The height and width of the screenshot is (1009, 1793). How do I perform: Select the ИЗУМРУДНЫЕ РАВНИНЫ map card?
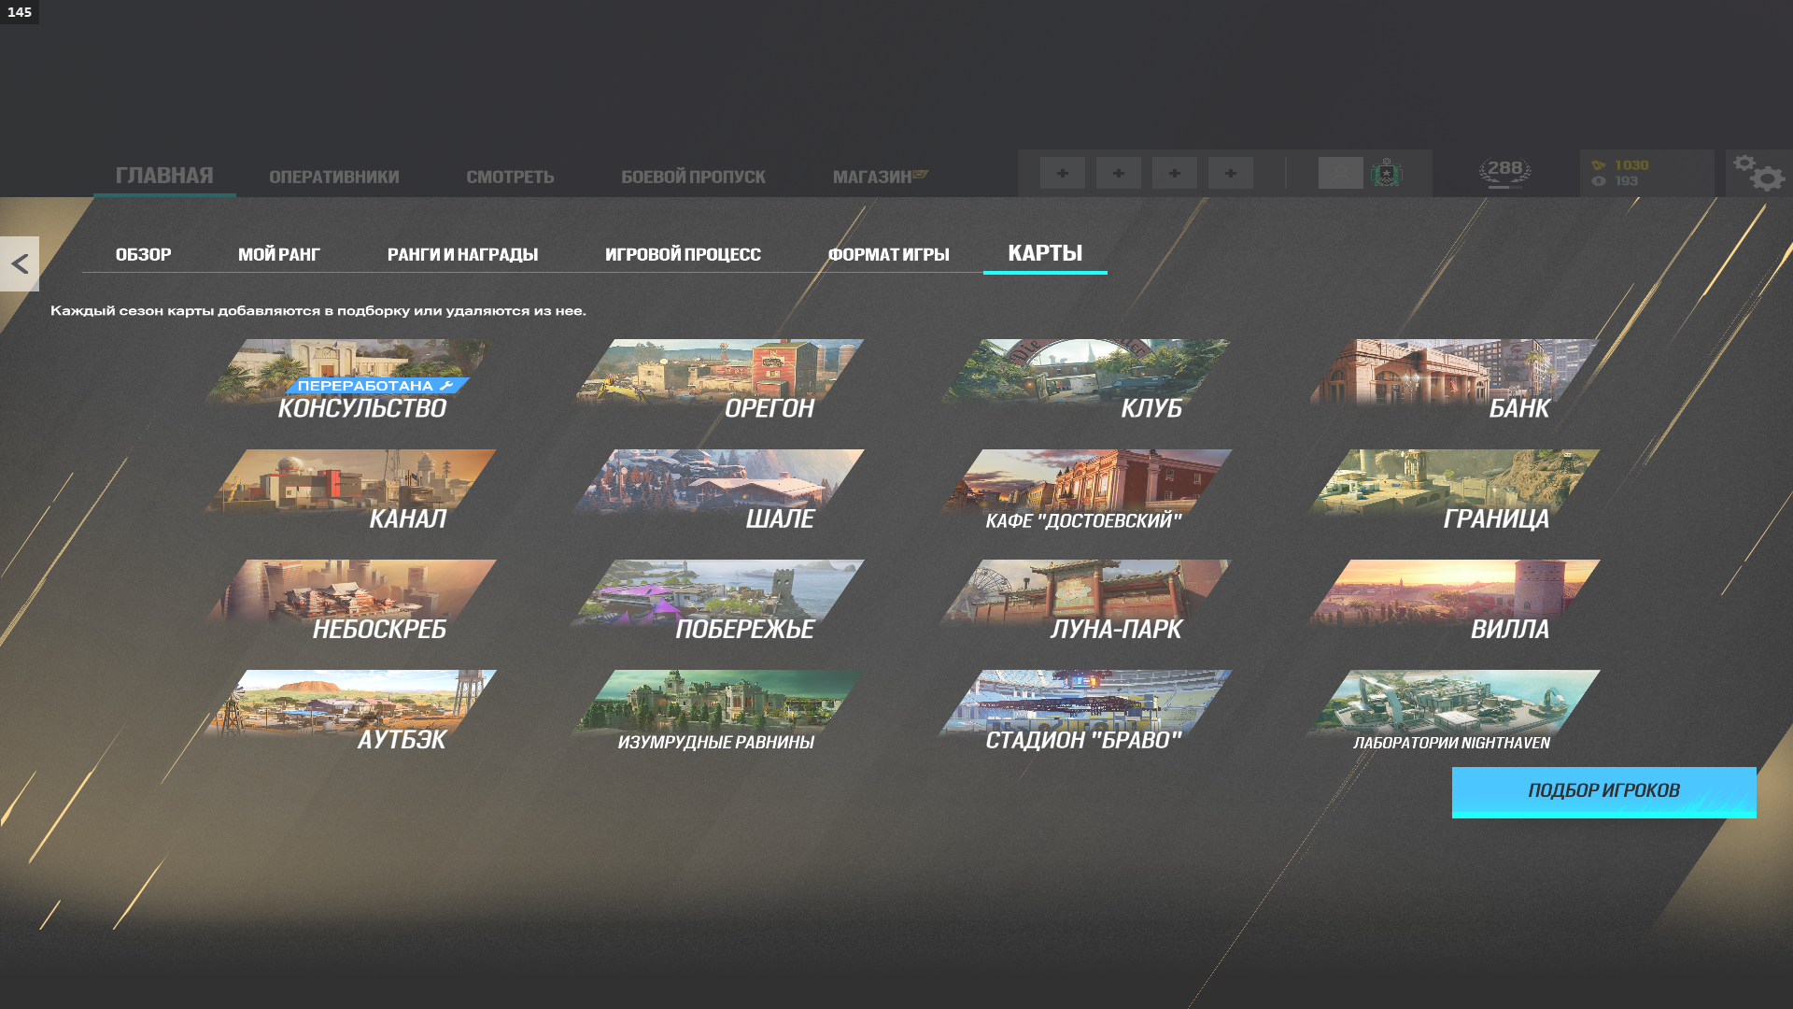coord(717,711)
